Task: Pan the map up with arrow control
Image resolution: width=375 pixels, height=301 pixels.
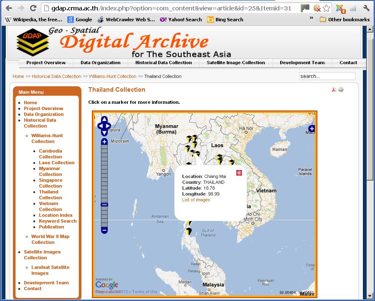Action: click(104, 119)
